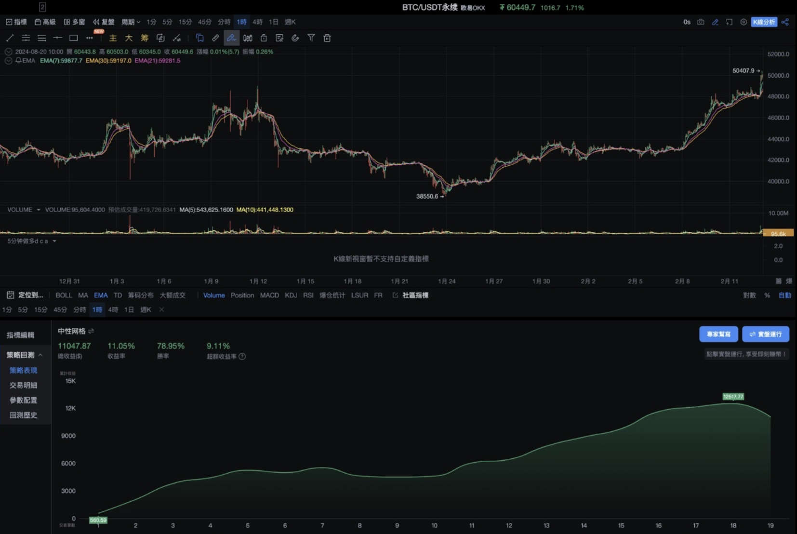This screenshot has height=534, width=797.
Task: Click the filter funnel icon in toolbar
Action: tap(311, 38)
